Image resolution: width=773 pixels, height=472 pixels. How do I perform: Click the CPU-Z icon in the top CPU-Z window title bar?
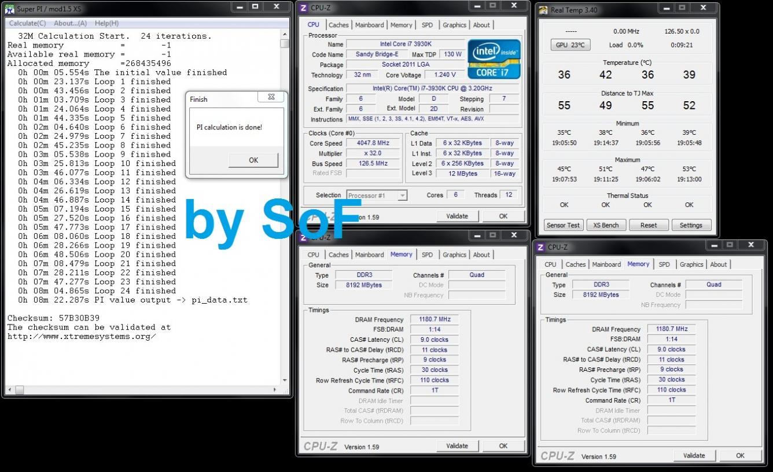(x=303, y=8)
